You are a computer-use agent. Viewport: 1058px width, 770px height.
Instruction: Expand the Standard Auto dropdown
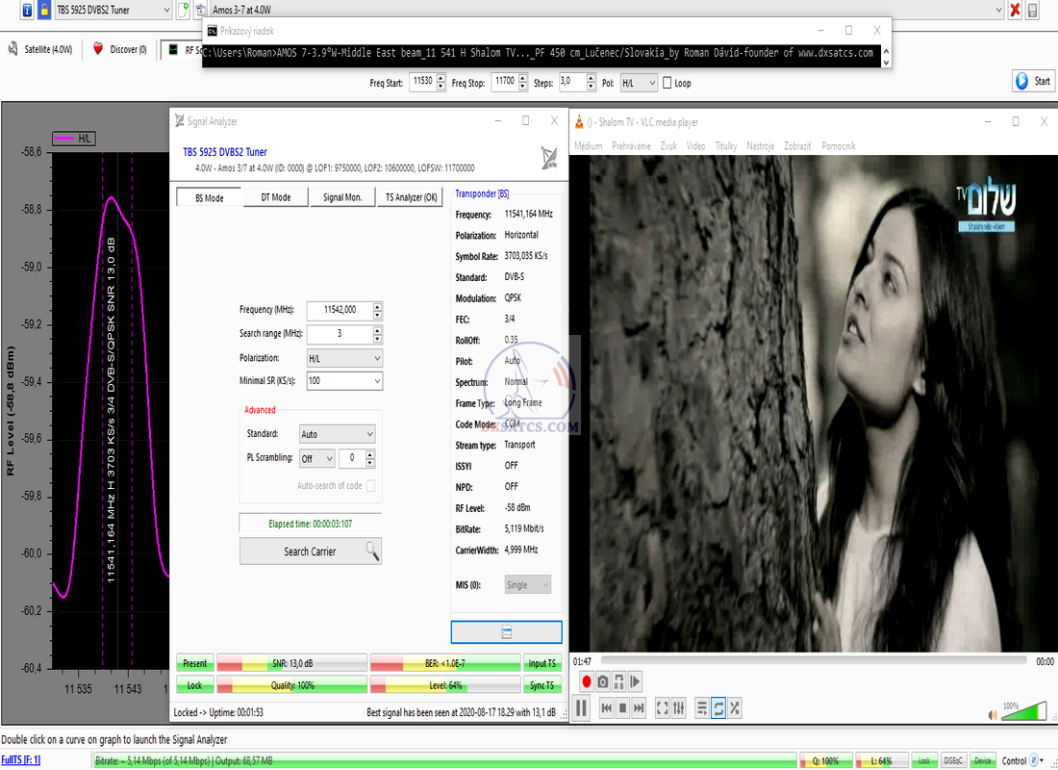pyautogui.click(x=337, y=434)
